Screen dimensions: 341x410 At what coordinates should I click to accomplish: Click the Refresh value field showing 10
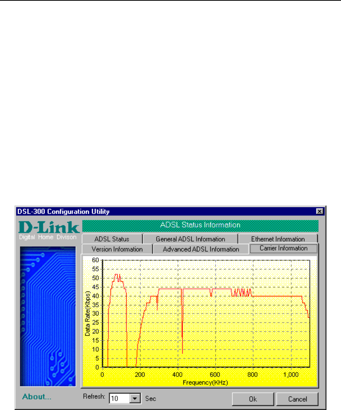(120, 398)
